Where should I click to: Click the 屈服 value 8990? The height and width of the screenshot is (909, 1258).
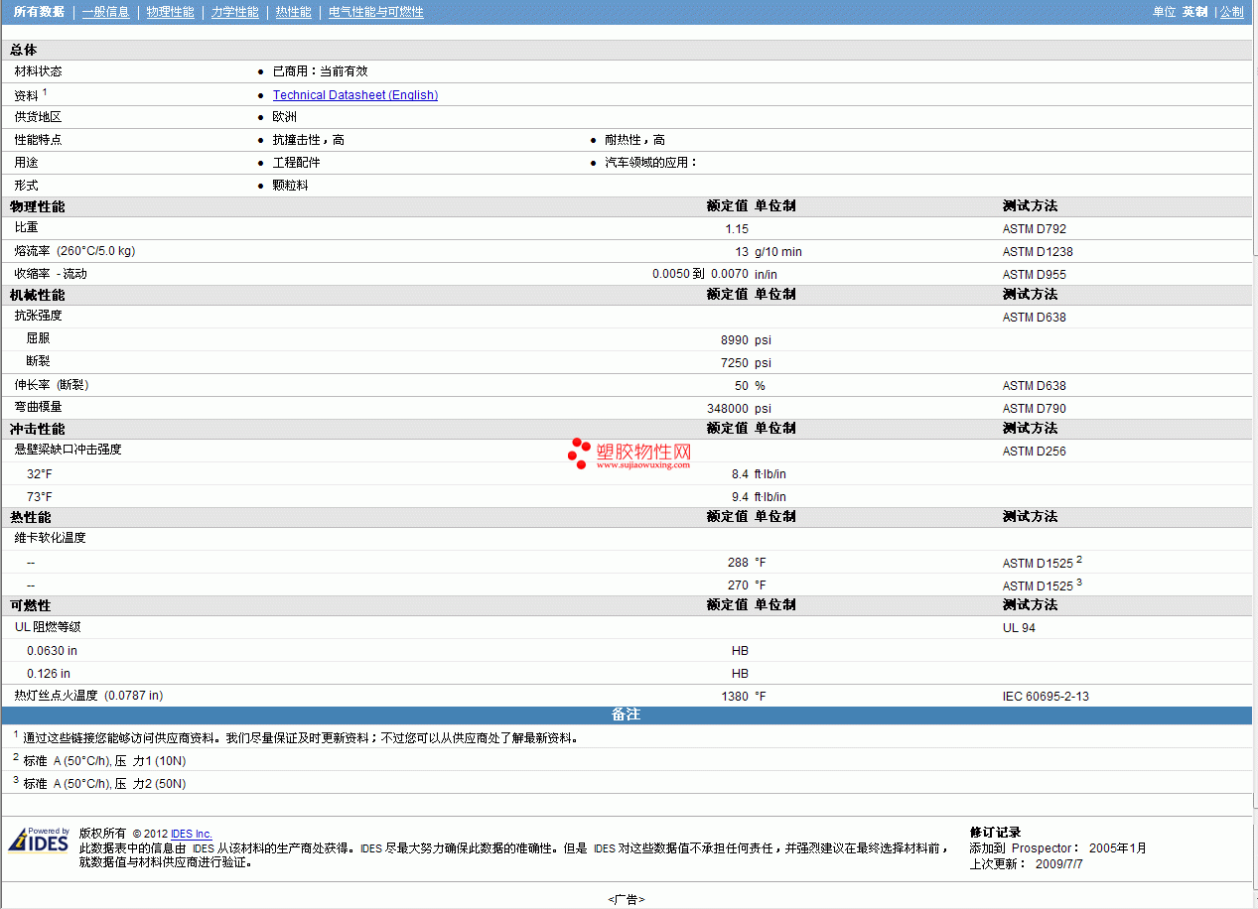pos(735,340)
